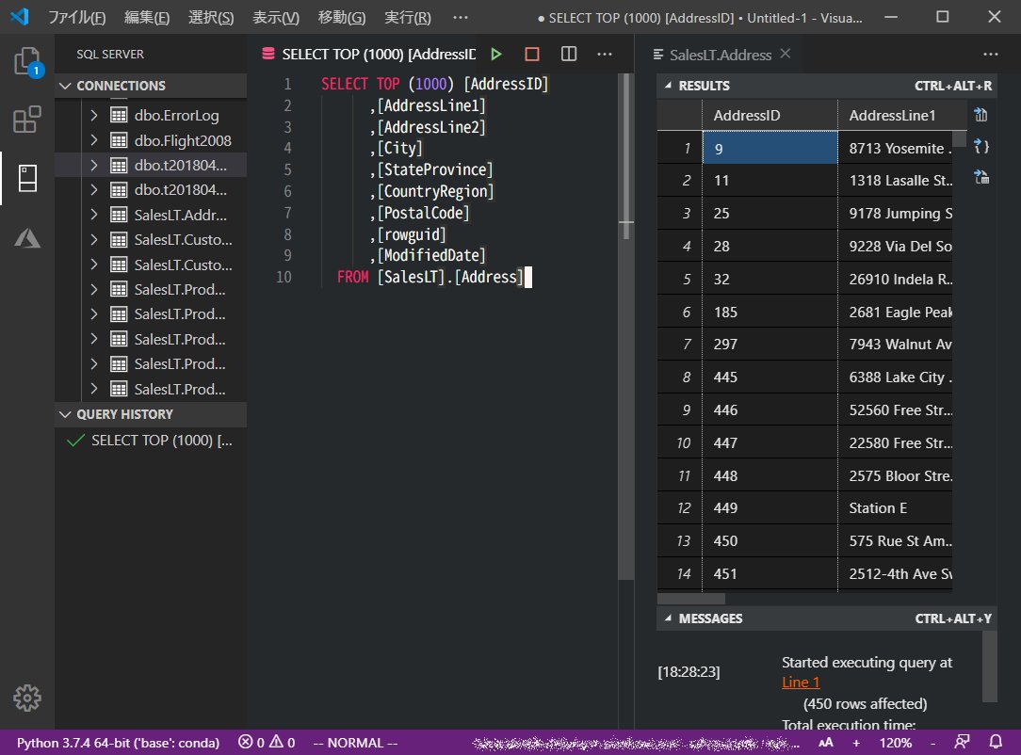Expand the last SalesLT.Prod... table node

[x=94, y=389]
